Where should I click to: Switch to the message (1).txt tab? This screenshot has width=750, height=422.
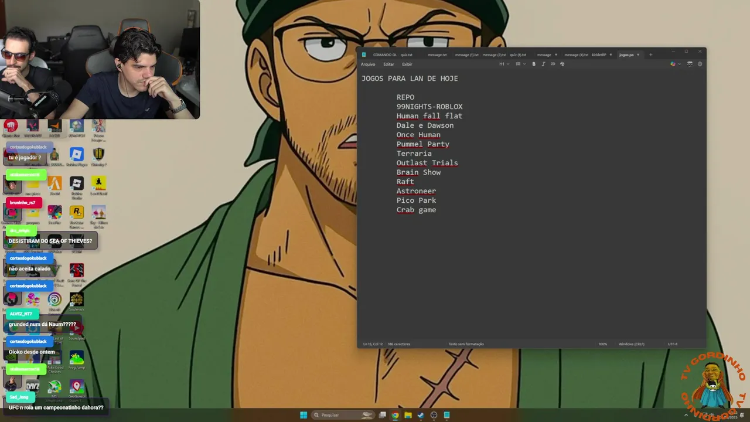click(x=466, y=55)
